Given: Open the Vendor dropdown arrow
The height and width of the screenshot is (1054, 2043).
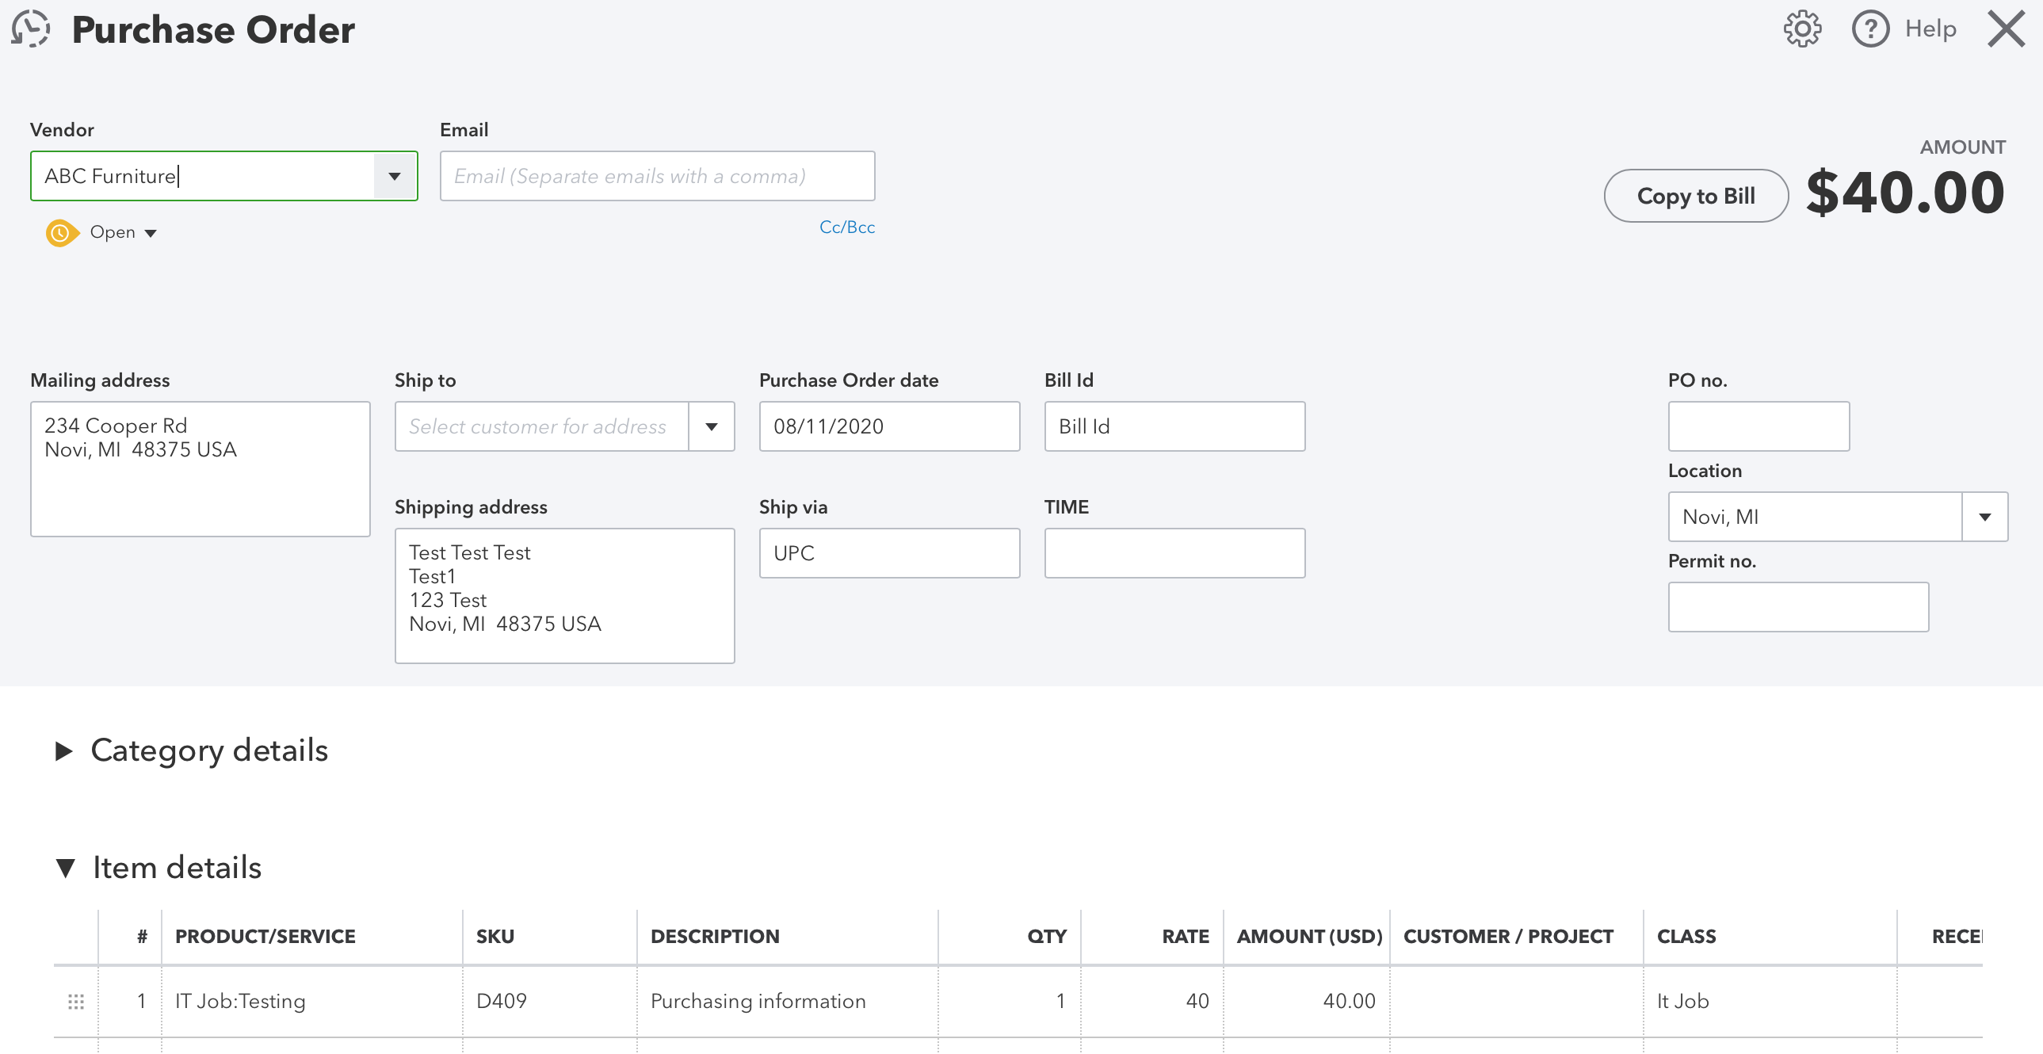Looking at the screenshot, I should pyautogui.click(x=394, y=176).
